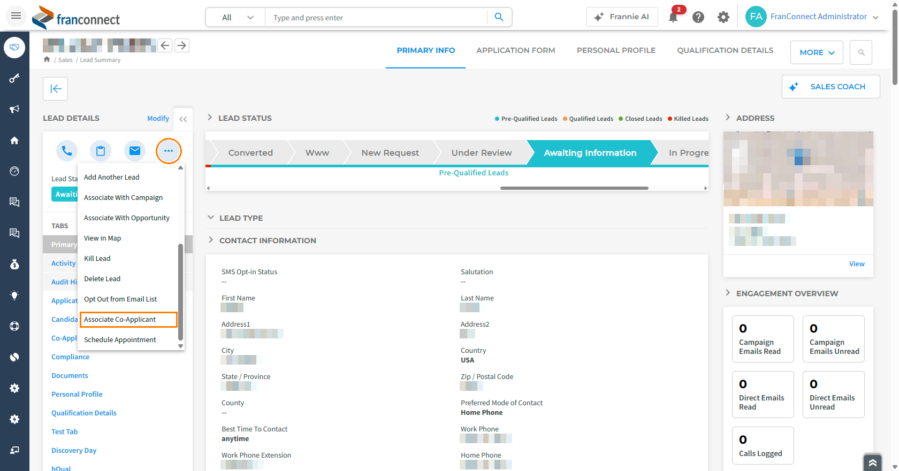Click the address map thumbnail
Screen dimensions: 899x471
(798, 169)
